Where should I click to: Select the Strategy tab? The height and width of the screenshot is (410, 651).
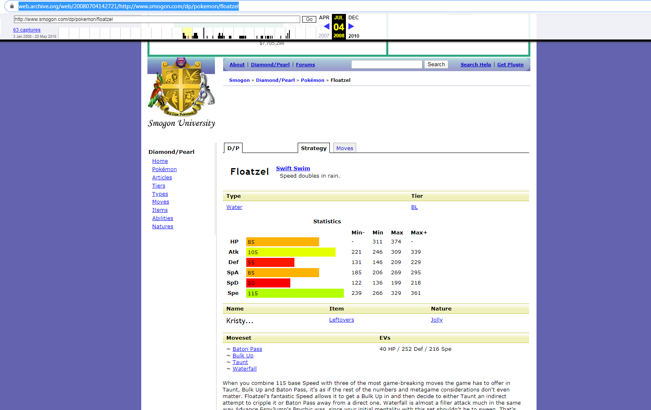313,148
